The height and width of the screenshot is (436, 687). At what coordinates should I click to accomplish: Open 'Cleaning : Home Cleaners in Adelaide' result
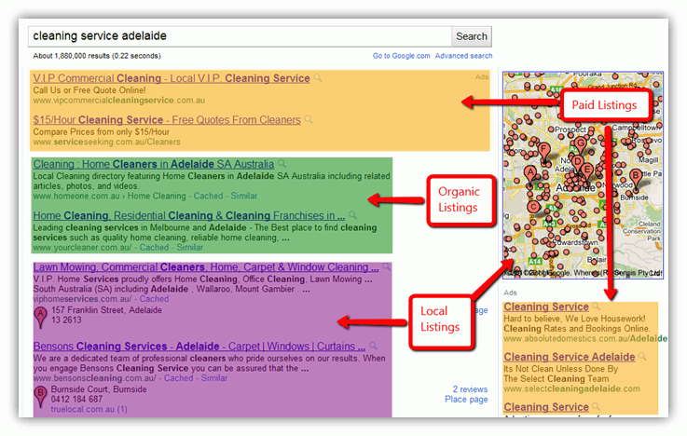point(154,164)
